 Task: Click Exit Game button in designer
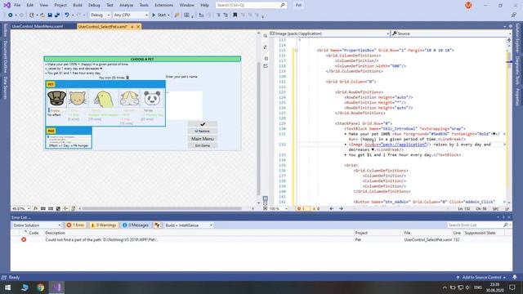(203, 145)
